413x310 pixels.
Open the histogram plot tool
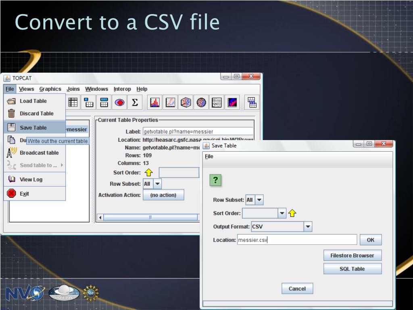[154, 102]
